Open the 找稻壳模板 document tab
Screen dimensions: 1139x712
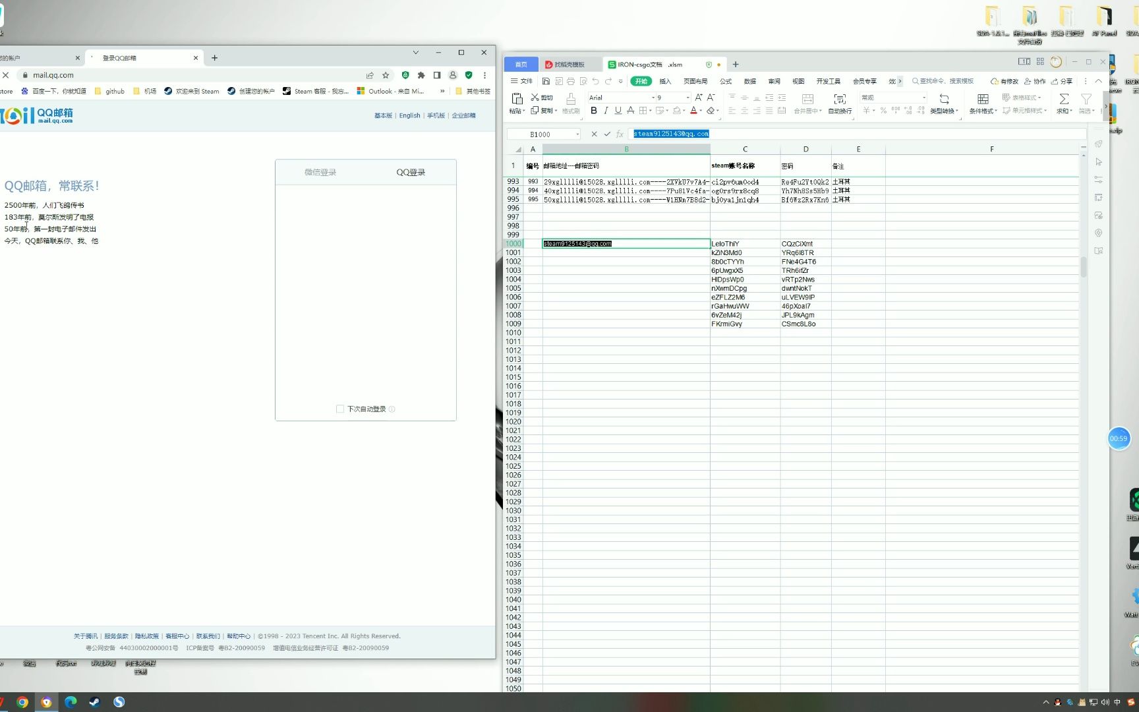pos(571,65)
